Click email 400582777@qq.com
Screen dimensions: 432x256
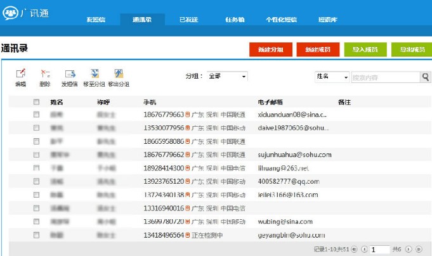point(289,181)
